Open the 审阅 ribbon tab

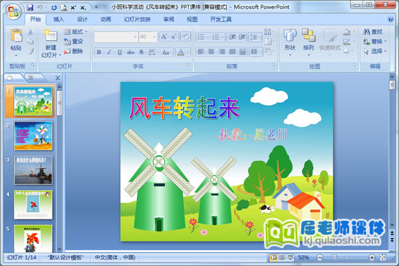[169, 19]
